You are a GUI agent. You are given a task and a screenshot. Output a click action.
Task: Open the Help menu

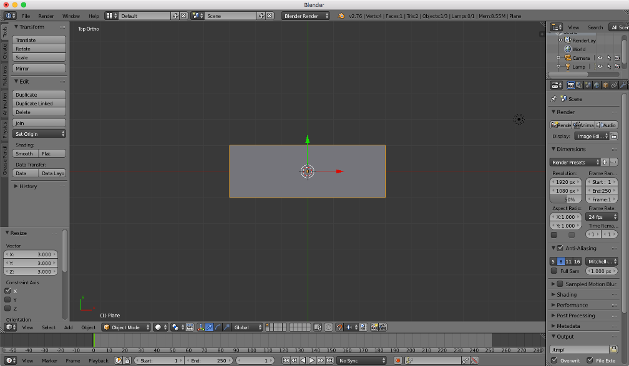(94, 16)
